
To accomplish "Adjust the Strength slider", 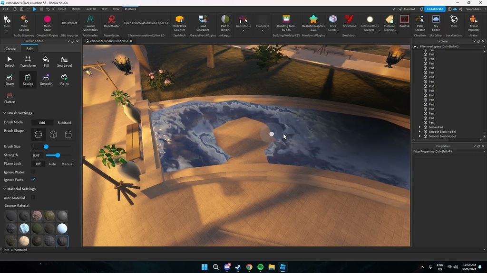I will pyautogui.click(x=57, y=155).
